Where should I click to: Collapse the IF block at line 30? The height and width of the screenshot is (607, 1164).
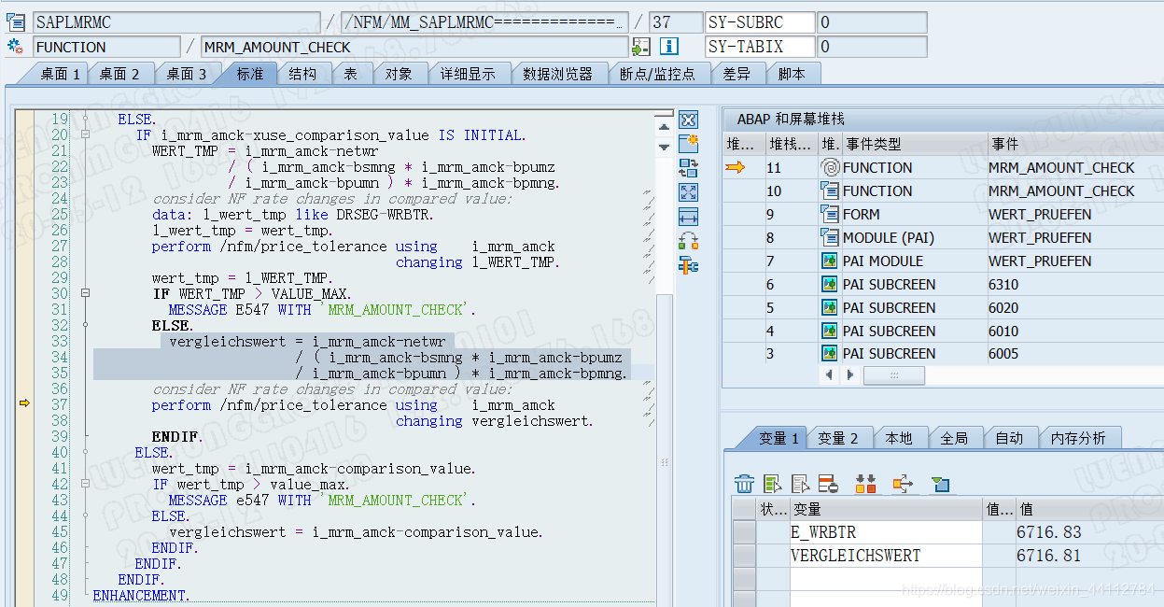coord(85,293)
